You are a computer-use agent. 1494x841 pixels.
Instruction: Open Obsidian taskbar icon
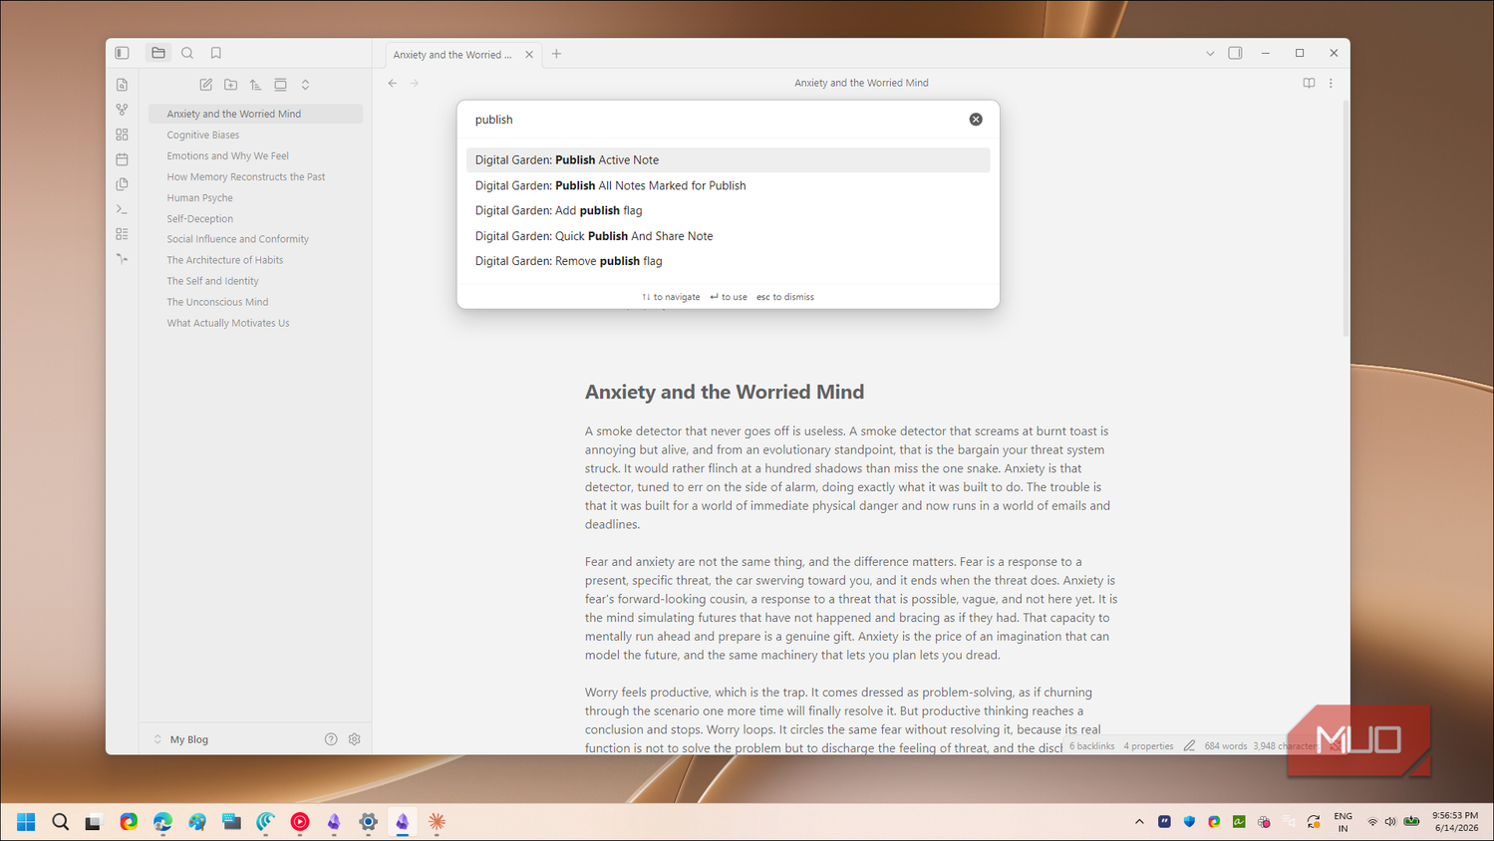[x=403, y=822]
